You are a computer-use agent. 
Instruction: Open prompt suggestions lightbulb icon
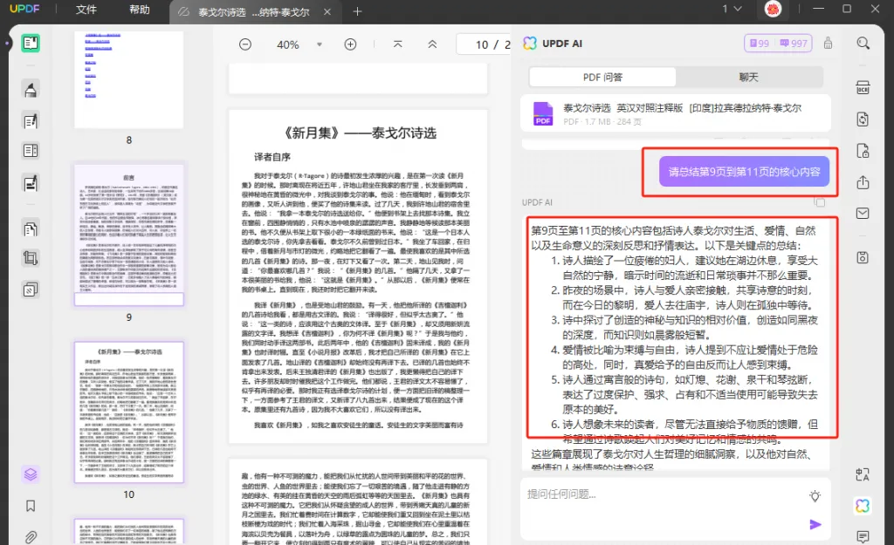pos(815,496)
